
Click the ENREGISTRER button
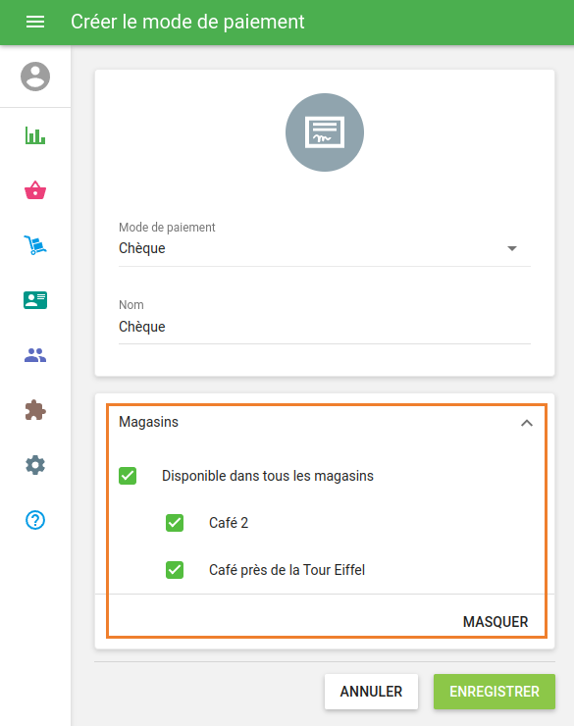point(495,692)
